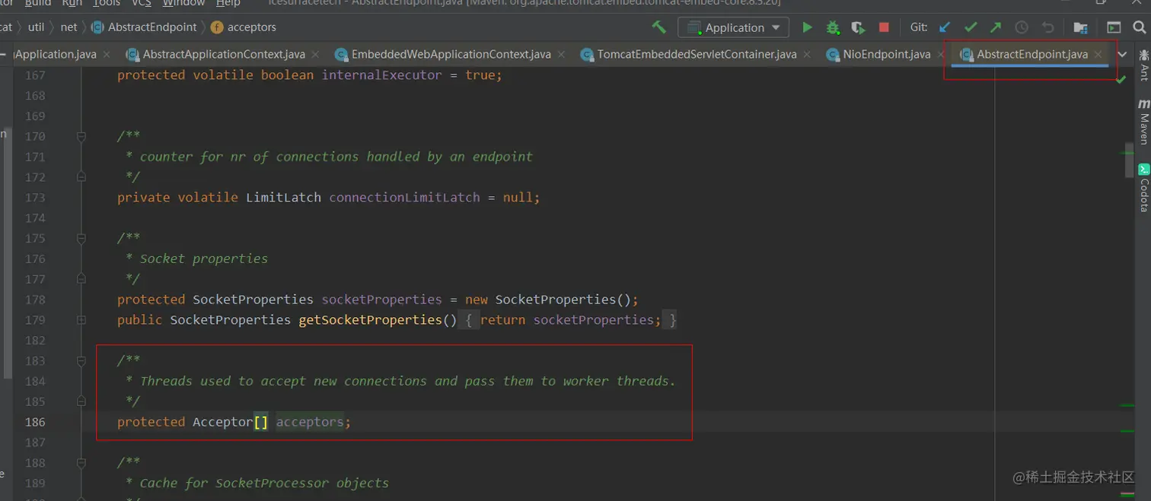Click AbstractEndpoint in the navigation breadcrumb
This screenshot has height=501, width=1151.
152,27
